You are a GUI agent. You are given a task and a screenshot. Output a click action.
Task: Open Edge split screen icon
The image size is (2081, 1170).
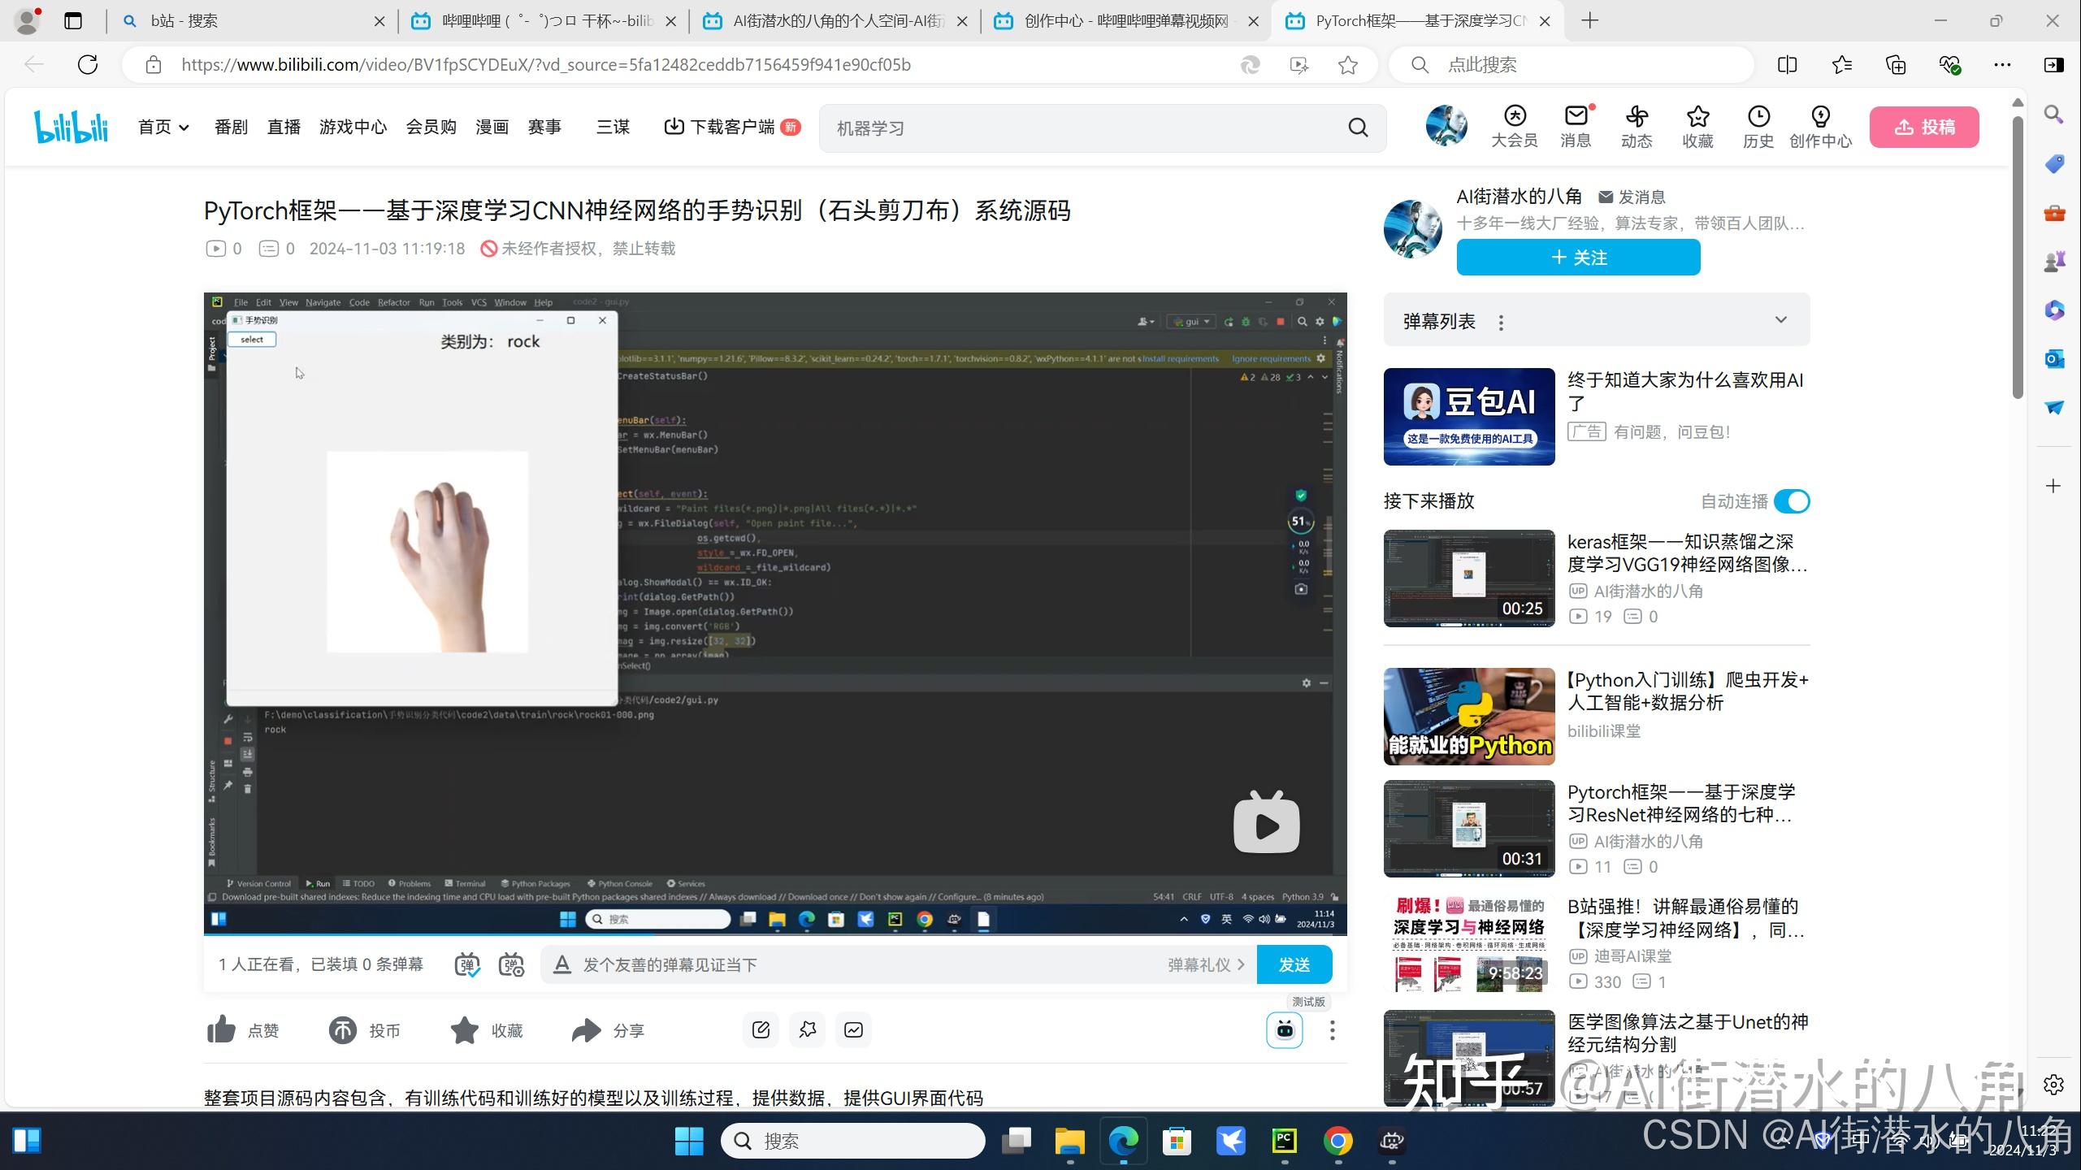[1787, 65]
